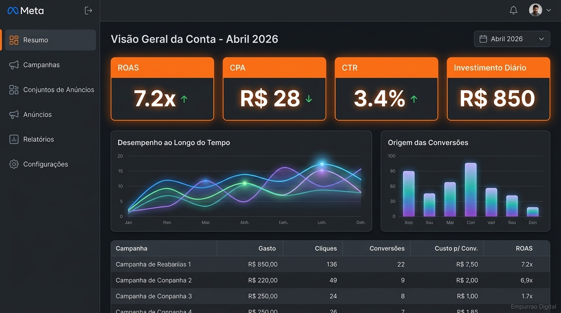The width and height of the screenshot is (561, 313).
Task: Select the Campanha de Conpanha 2 row
Action: 330,280
